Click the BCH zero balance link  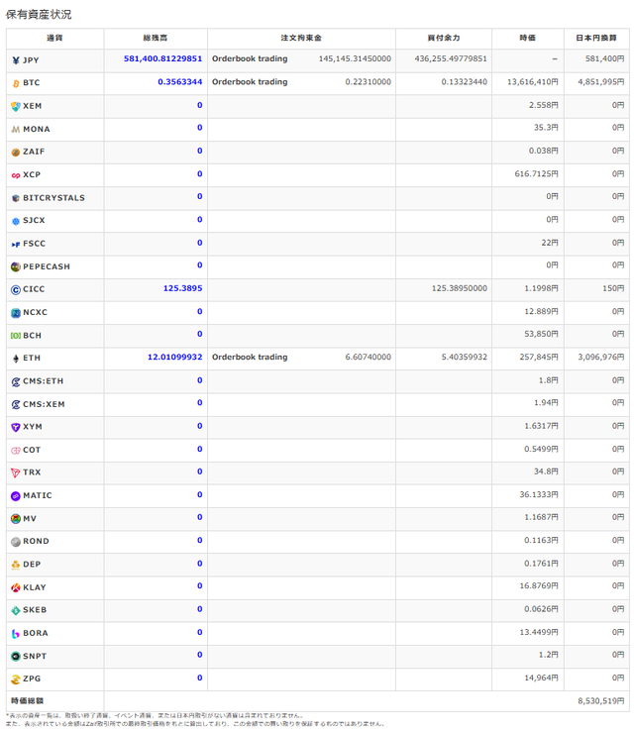tap(199, 334)
